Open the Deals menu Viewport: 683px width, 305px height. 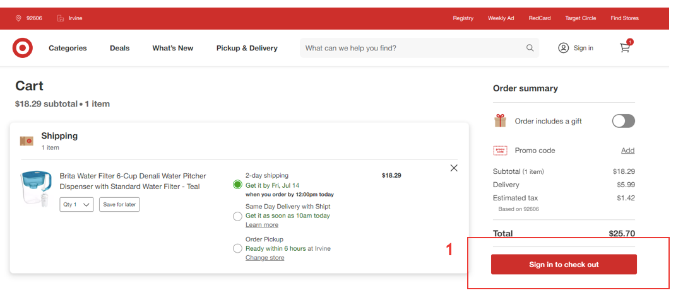coord(120,48)
